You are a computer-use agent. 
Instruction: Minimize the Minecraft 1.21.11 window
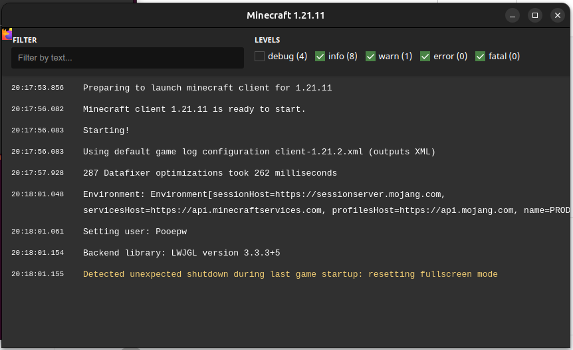[x=513, y=15]
